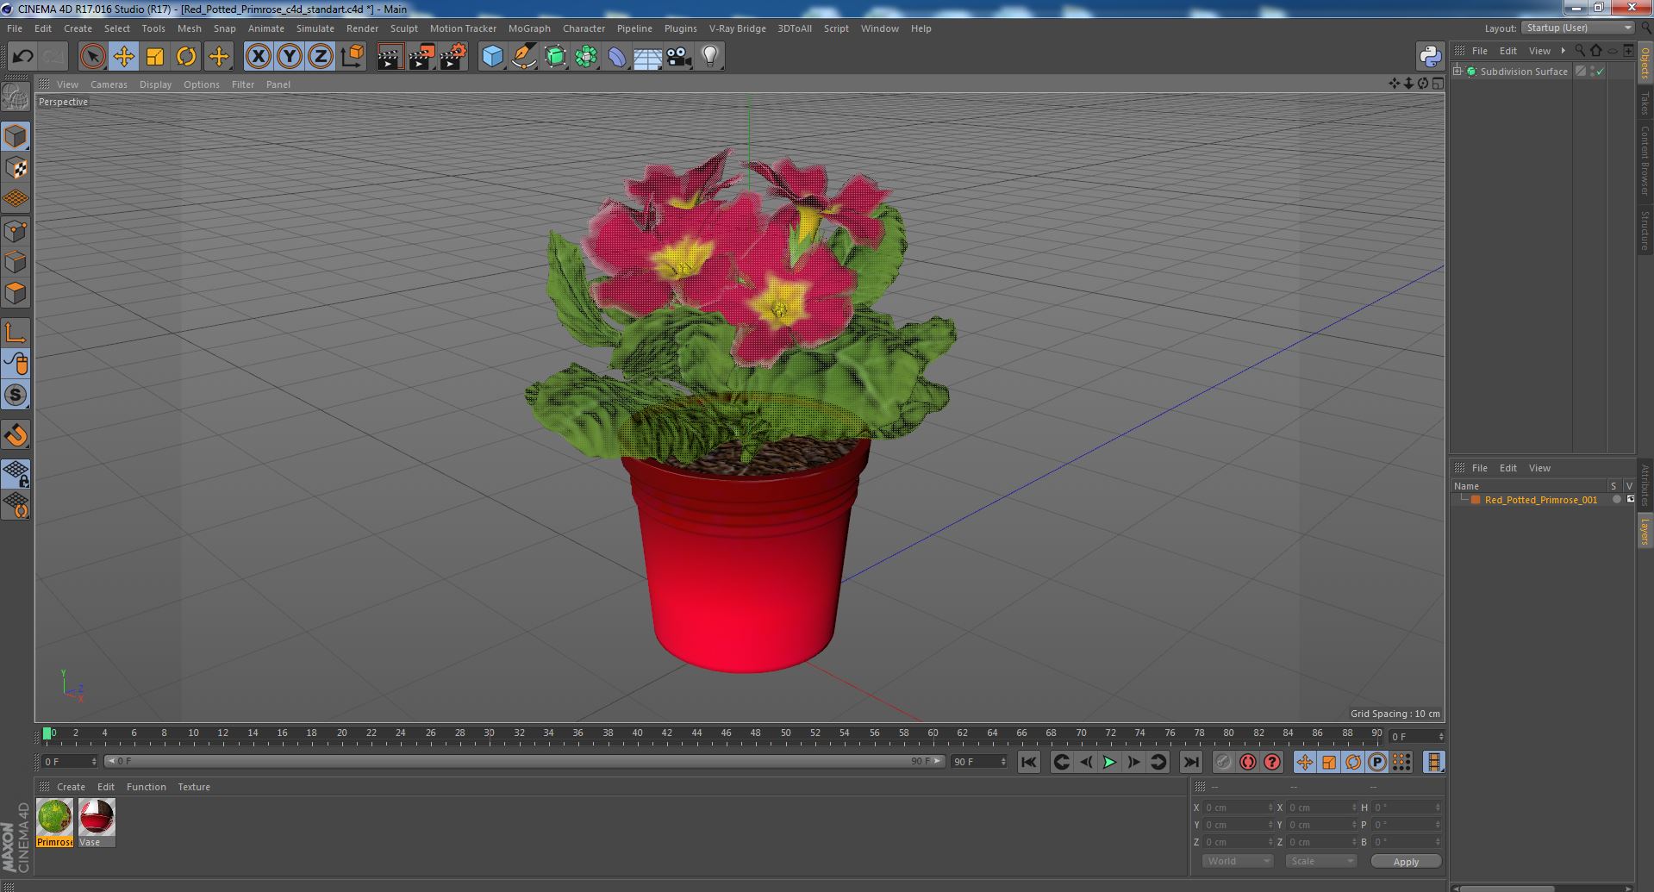Open the File menu
Image resolution: width=1654 pixels, height=892 pixels.
pos(15,28)
